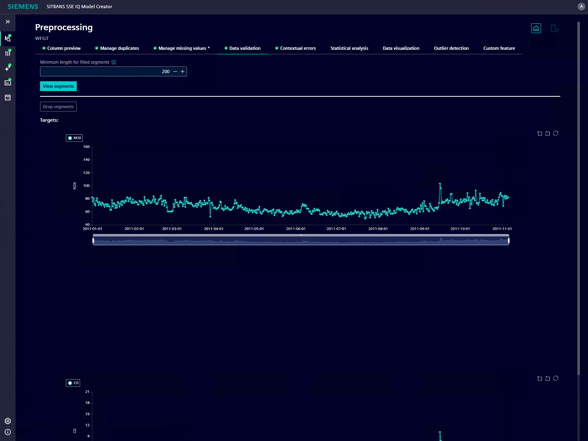This screenshot has width=588, height=441.
Task: Click the page vertical scrollbar
Action: click(579, 198)
